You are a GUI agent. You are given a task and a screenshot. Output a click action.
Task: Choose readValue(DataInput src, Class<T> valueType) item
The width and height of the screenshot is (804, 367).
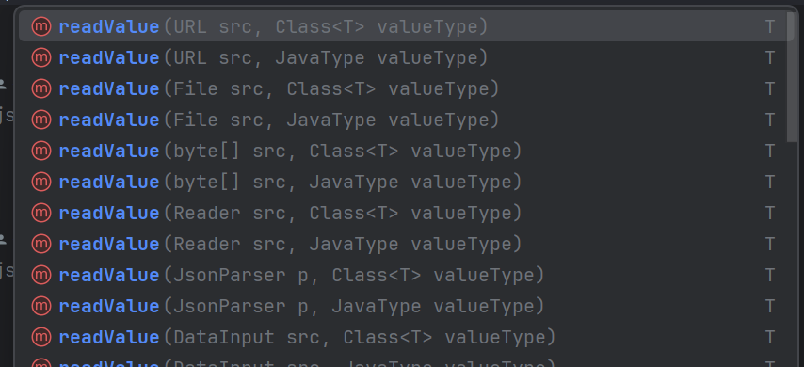(406, 337)
